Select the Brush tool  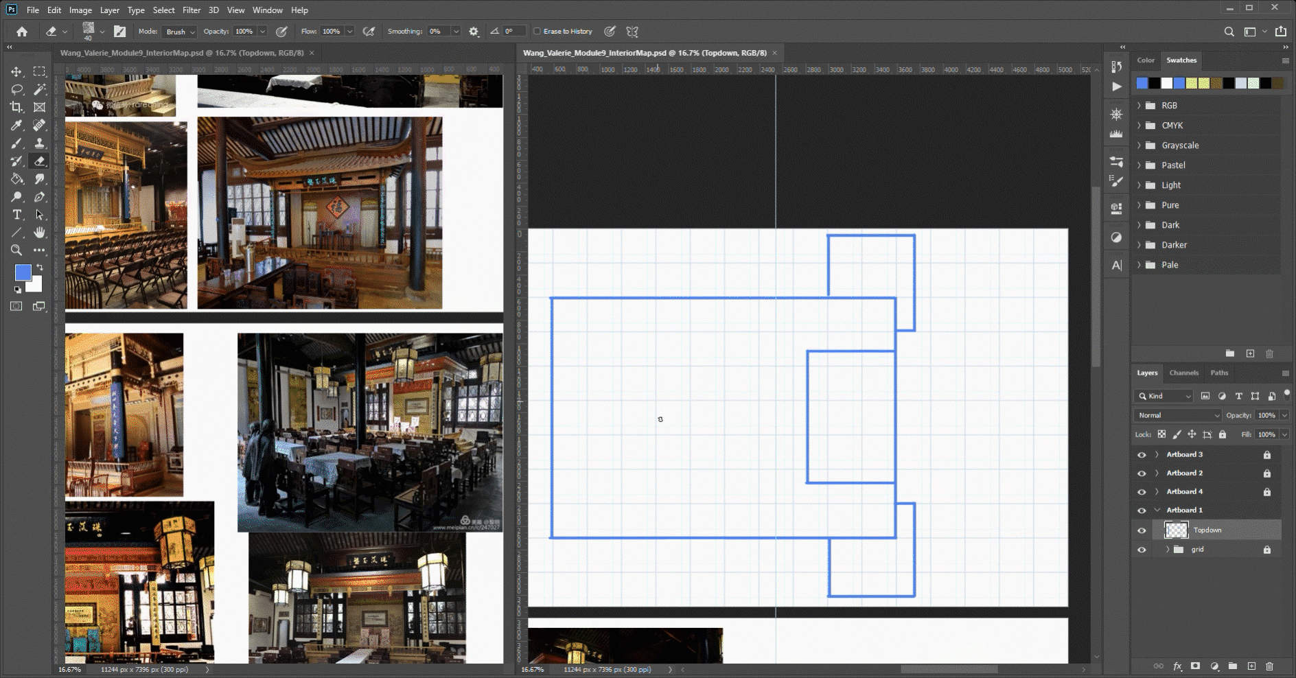(x=16, y=143)
